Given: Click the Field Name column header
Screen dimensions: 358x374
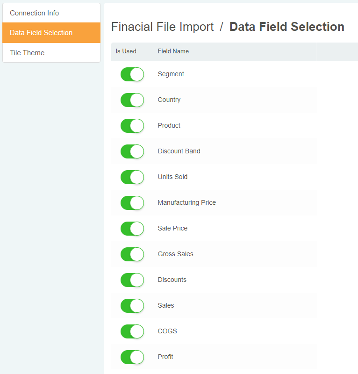Looking at the screenshot, I should 173,51.
